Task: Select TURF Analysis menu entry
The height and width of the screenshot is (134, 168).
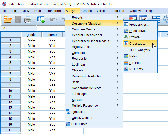Action: click(x=139, y=50)
